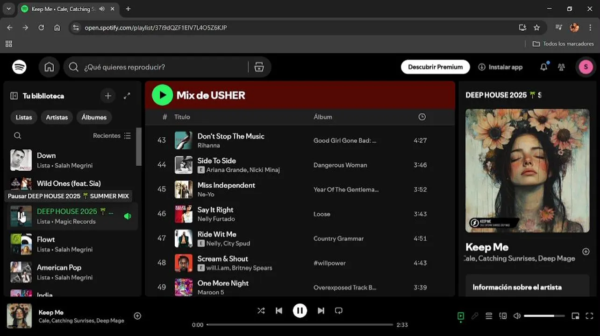Pause the current song
Screen dimensions: 600x336
point(300,311)
